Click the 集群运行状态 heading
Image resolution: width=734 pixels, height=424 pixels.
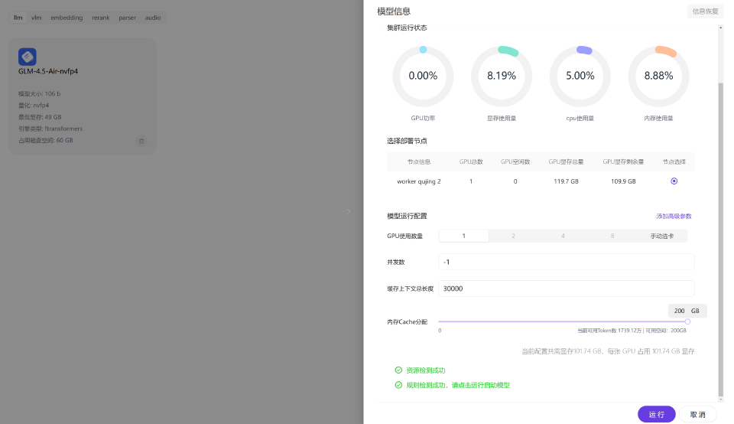point(407,28)
